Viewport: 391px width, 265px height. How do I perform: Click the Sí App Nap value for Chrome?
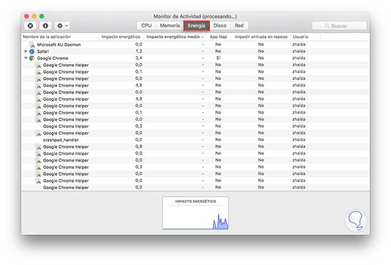[x=218, y=58]
